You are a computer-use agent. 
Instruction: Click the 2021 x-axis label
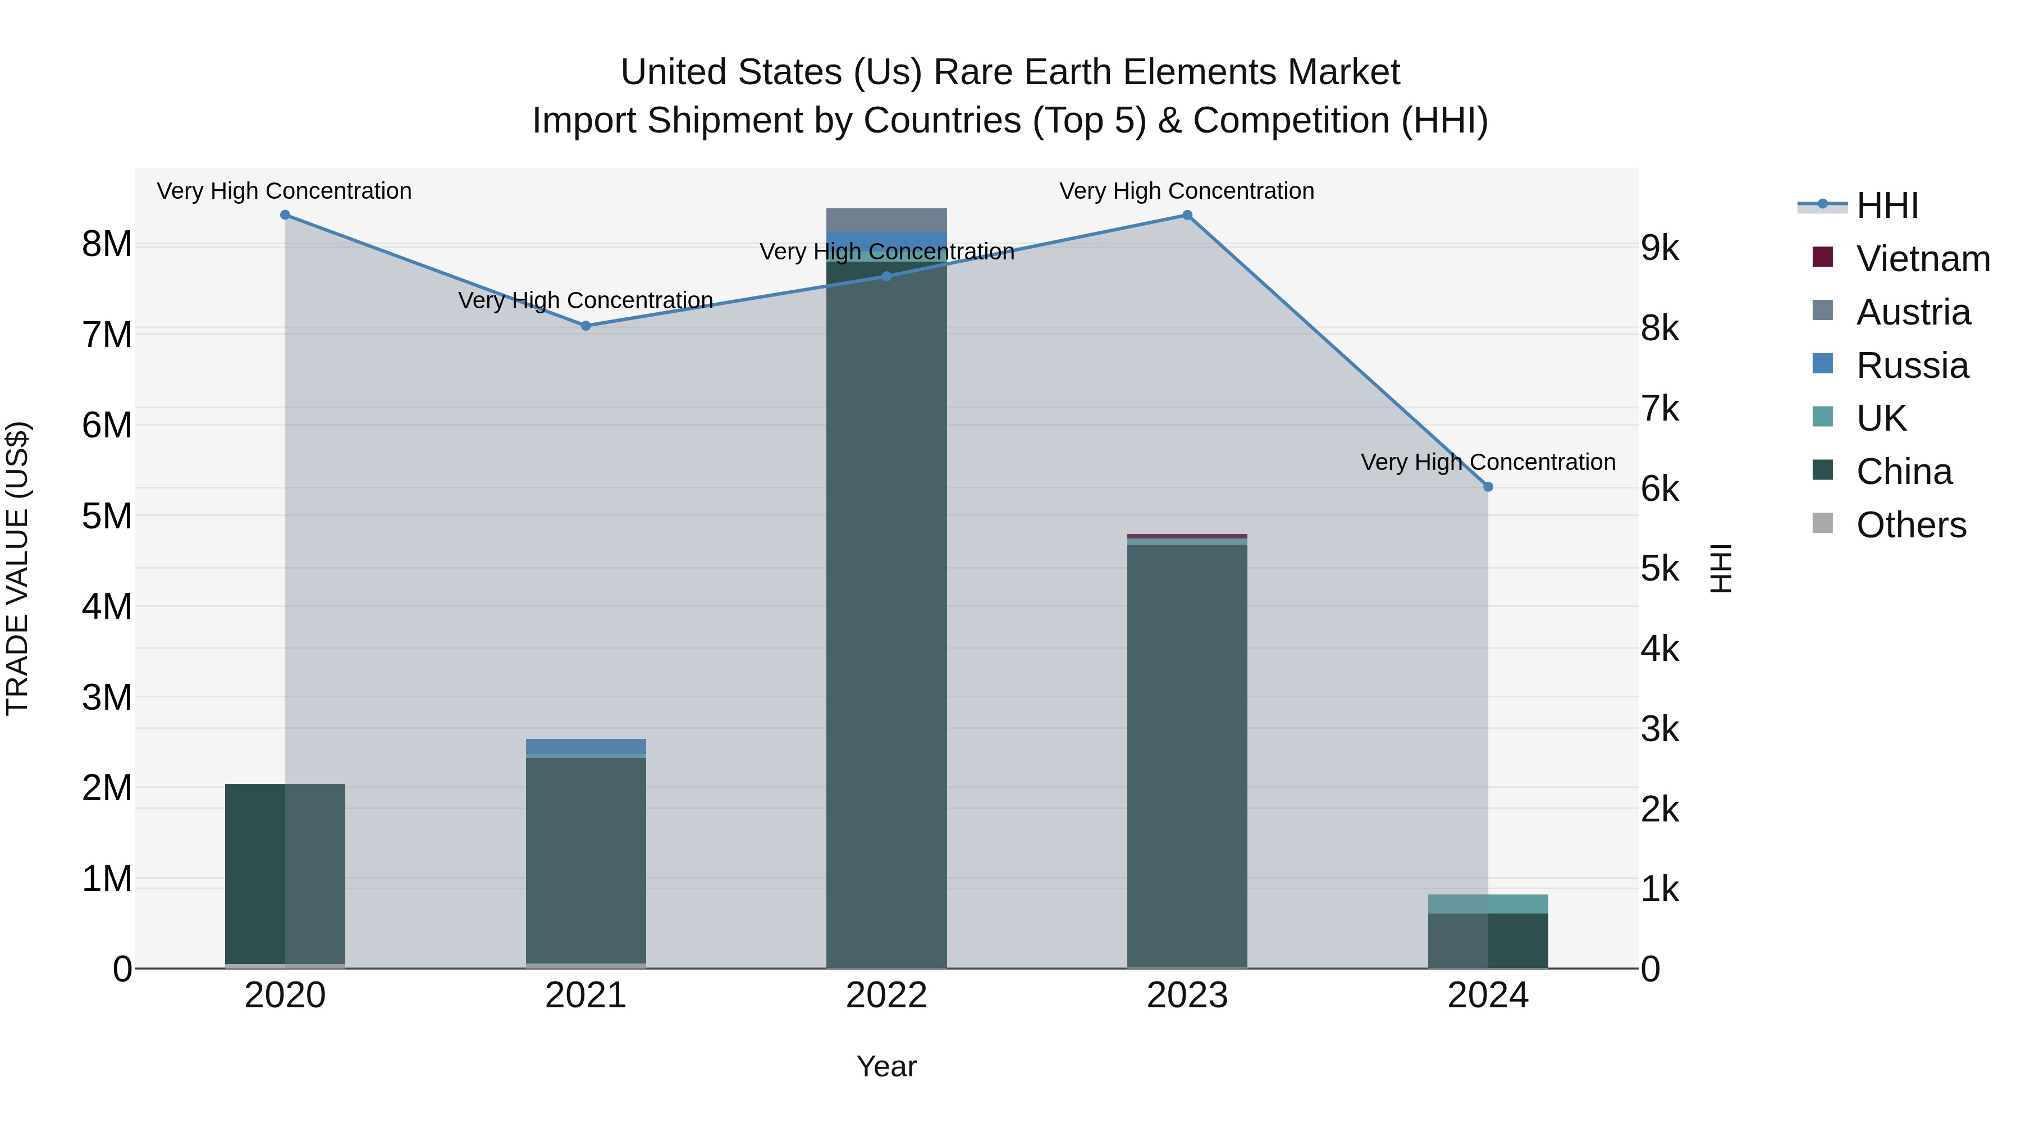coord(586,996)
